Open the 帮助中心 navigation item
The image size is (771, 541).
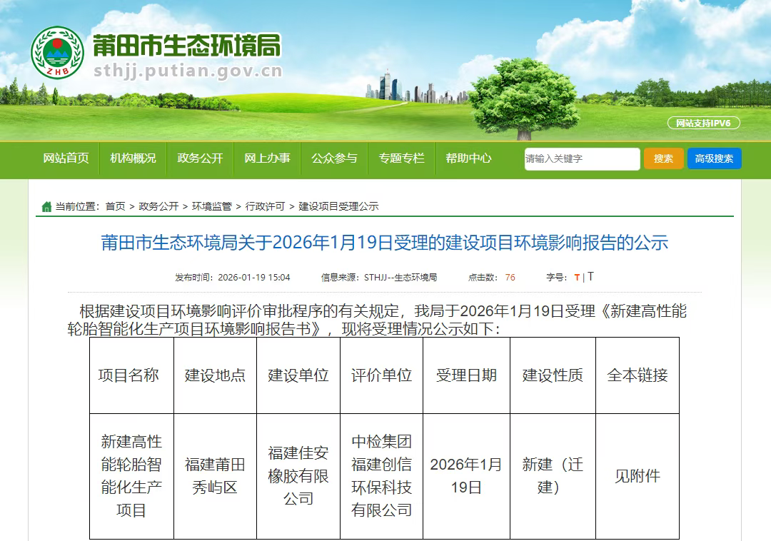[468, 158]
